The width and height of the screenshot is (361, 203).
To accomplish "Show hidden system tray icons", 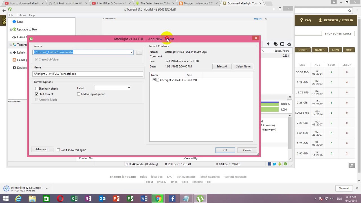I will [315, 199].
